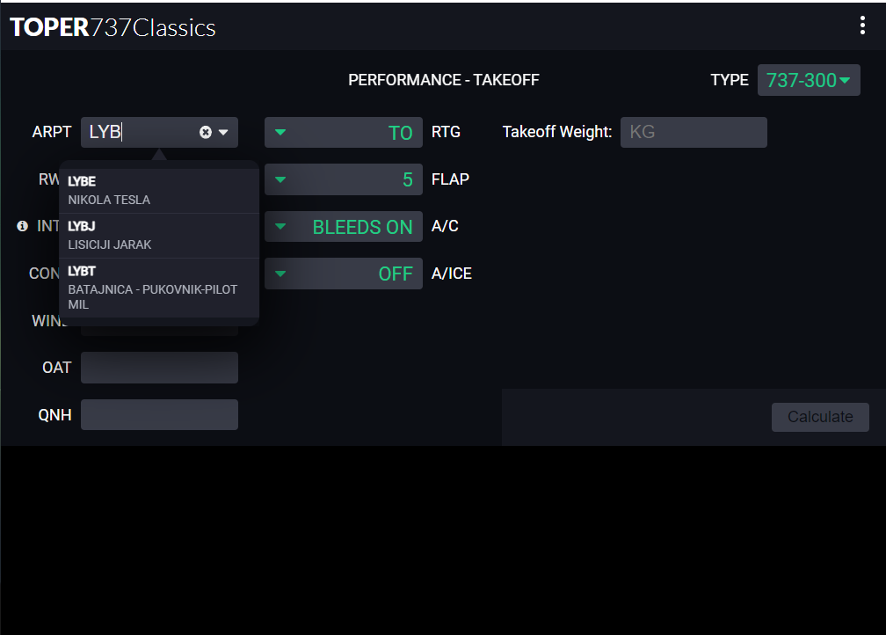Click the green arrow in the FLAP selector
This screenshot has width=886, height=635.
(x=280, y=179)
